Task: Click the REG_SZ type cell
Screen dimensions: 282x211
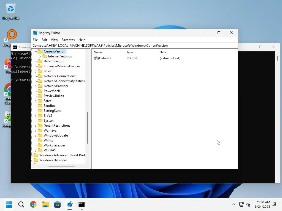Action: [132, 58]
